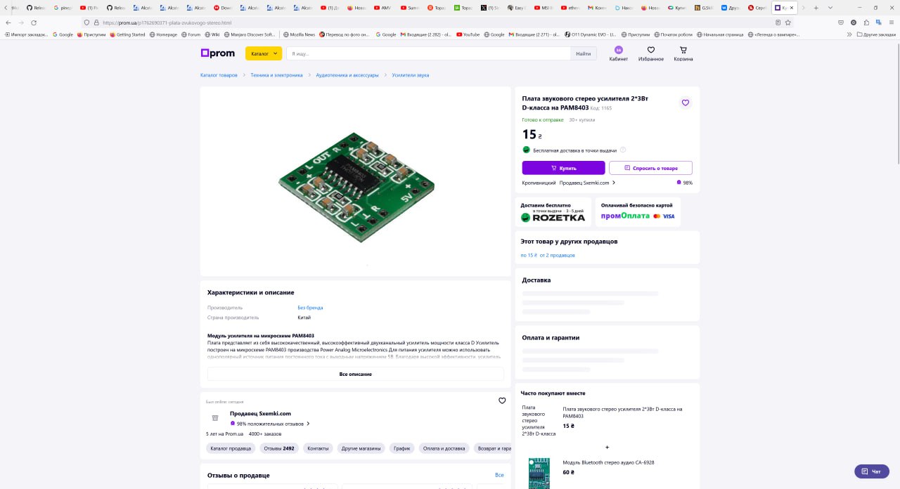900x489 pixels.
Task: Bookmark this page with the star icon
Action: coord(788,22)
